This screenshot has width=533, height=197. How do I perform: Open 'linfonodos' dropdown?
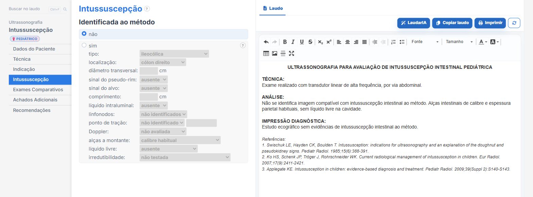point(163,114)
